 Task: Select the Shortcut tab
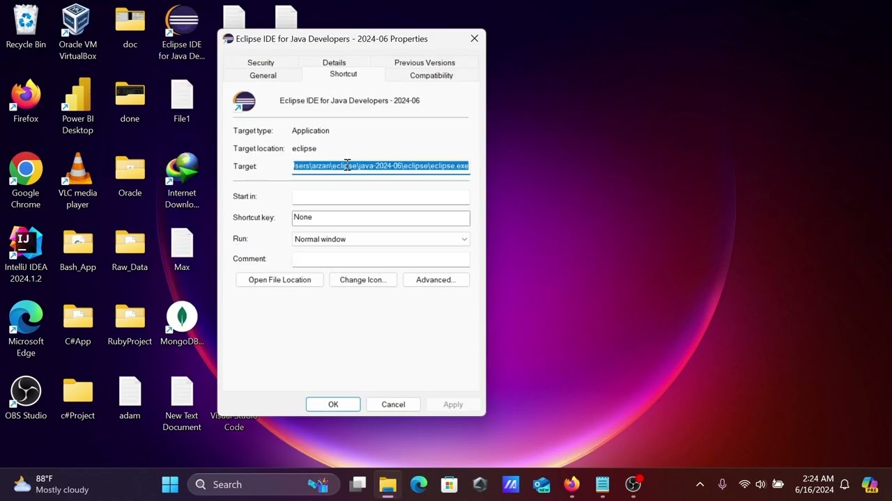click(344, 74)
